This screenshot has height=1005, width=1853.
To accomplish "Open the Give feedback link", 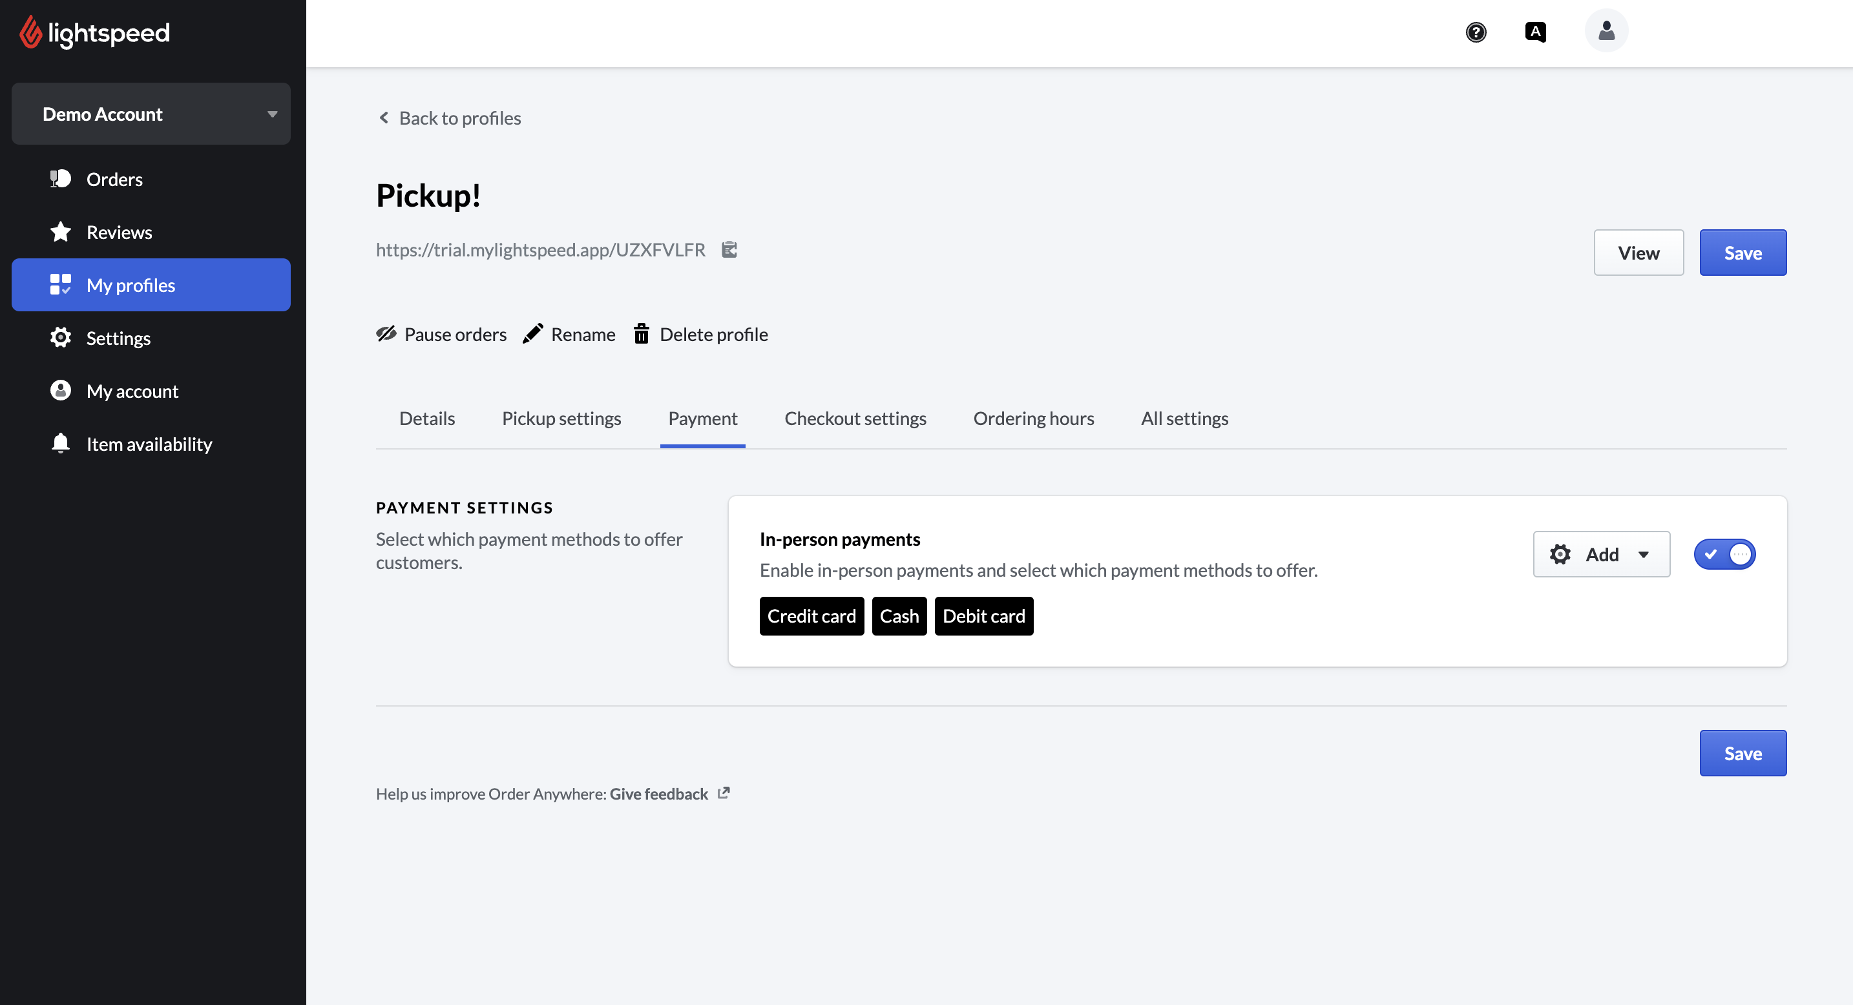I will pos(659,794).
